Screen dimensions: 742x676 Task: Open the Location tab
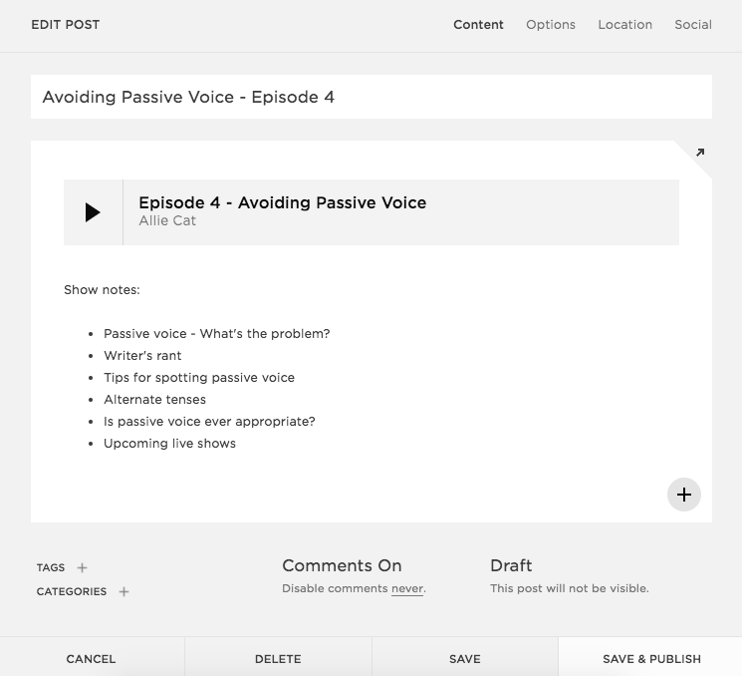624,25
